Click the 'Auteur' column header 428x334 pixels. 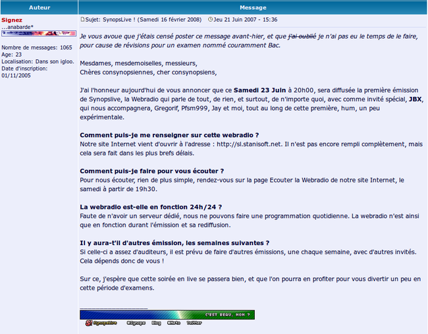[39, 7]
